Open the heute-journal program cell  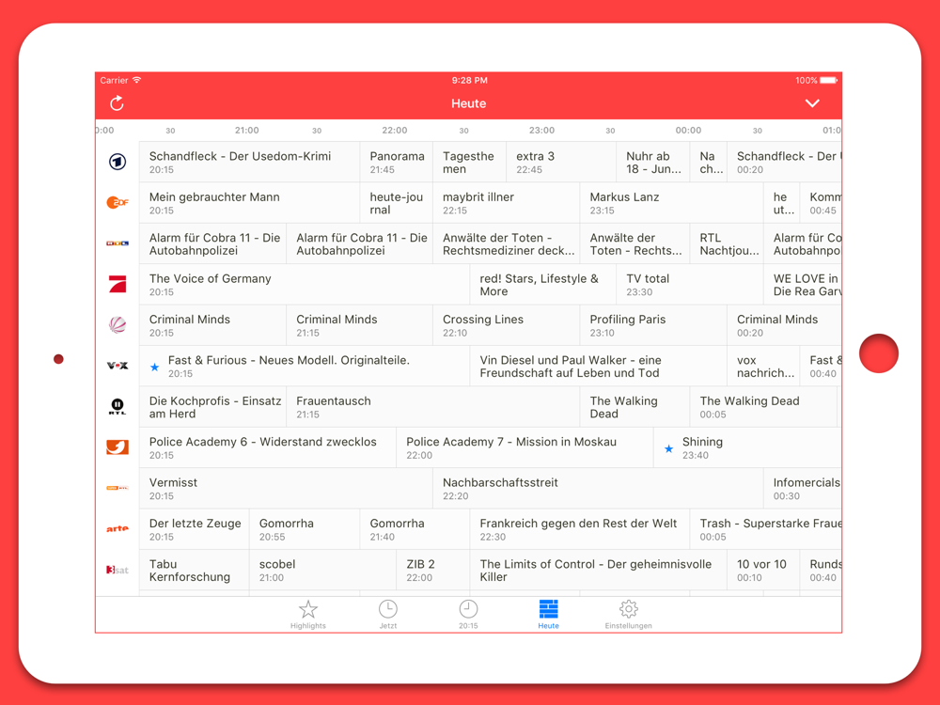(397, 203)
